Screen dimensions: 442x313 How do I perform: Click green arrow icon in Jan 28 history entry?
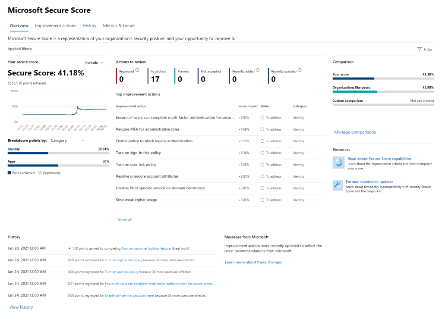click(x=69, y=248)
